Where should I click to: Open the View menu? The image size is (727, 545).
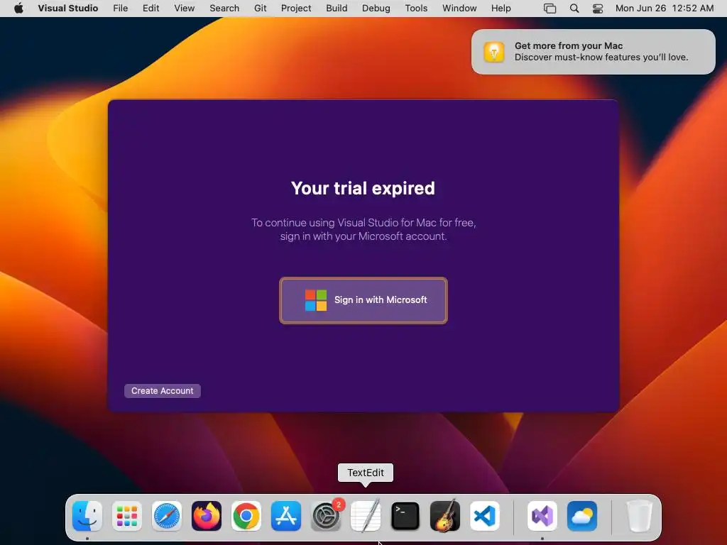pyautogui.click(x=184, y=9)
